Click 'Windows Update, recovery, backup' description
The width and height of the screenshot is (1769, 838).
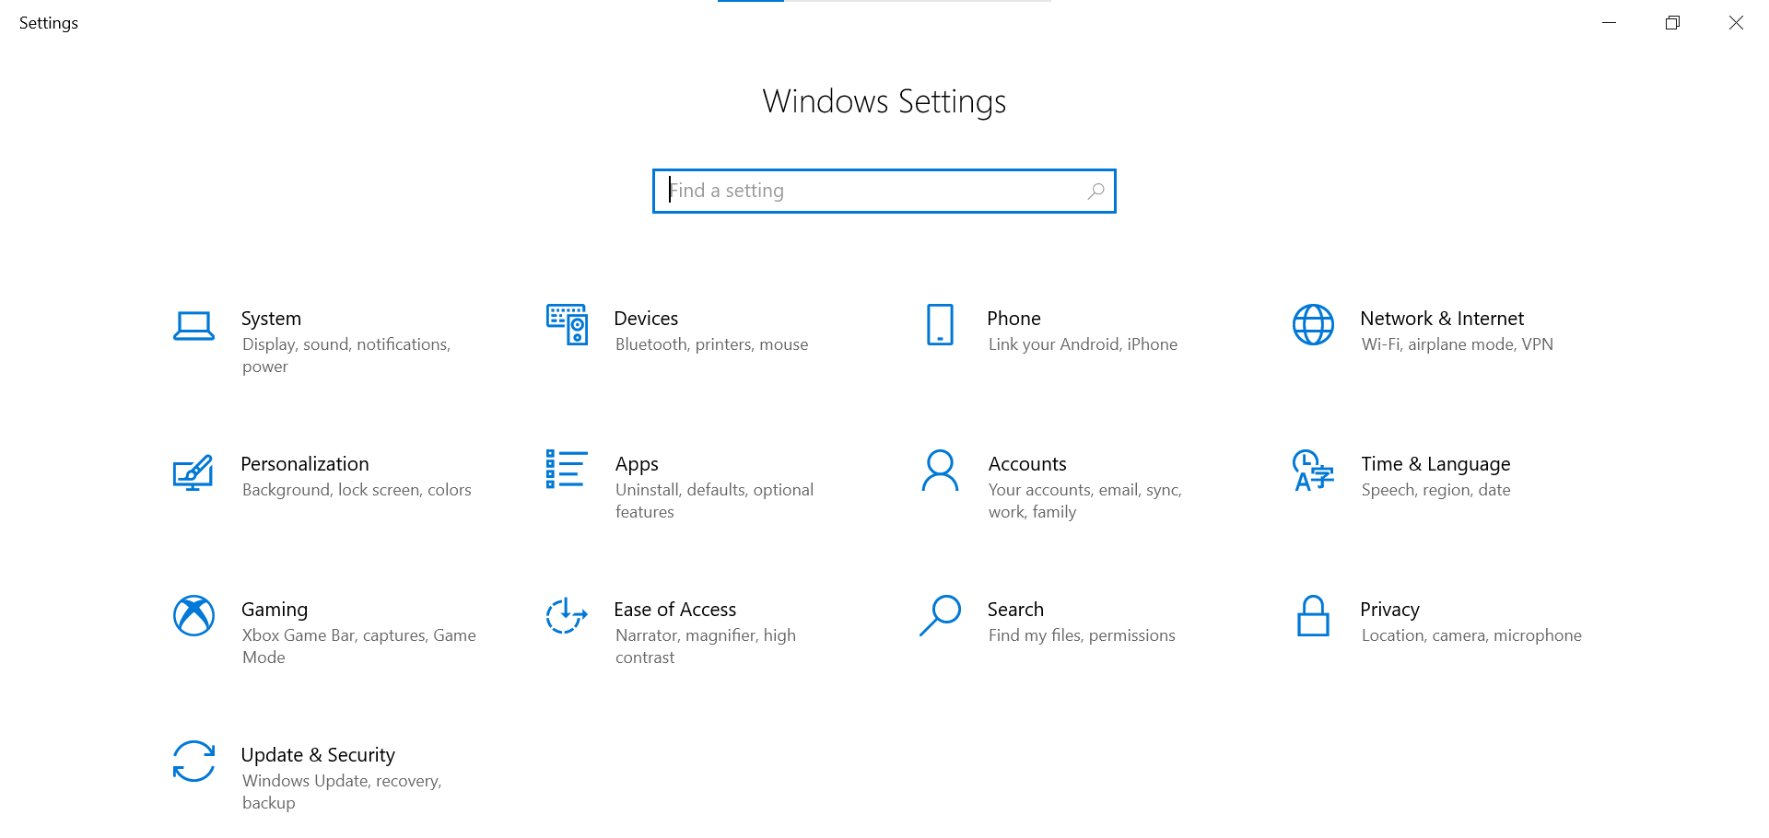(342, 792)
